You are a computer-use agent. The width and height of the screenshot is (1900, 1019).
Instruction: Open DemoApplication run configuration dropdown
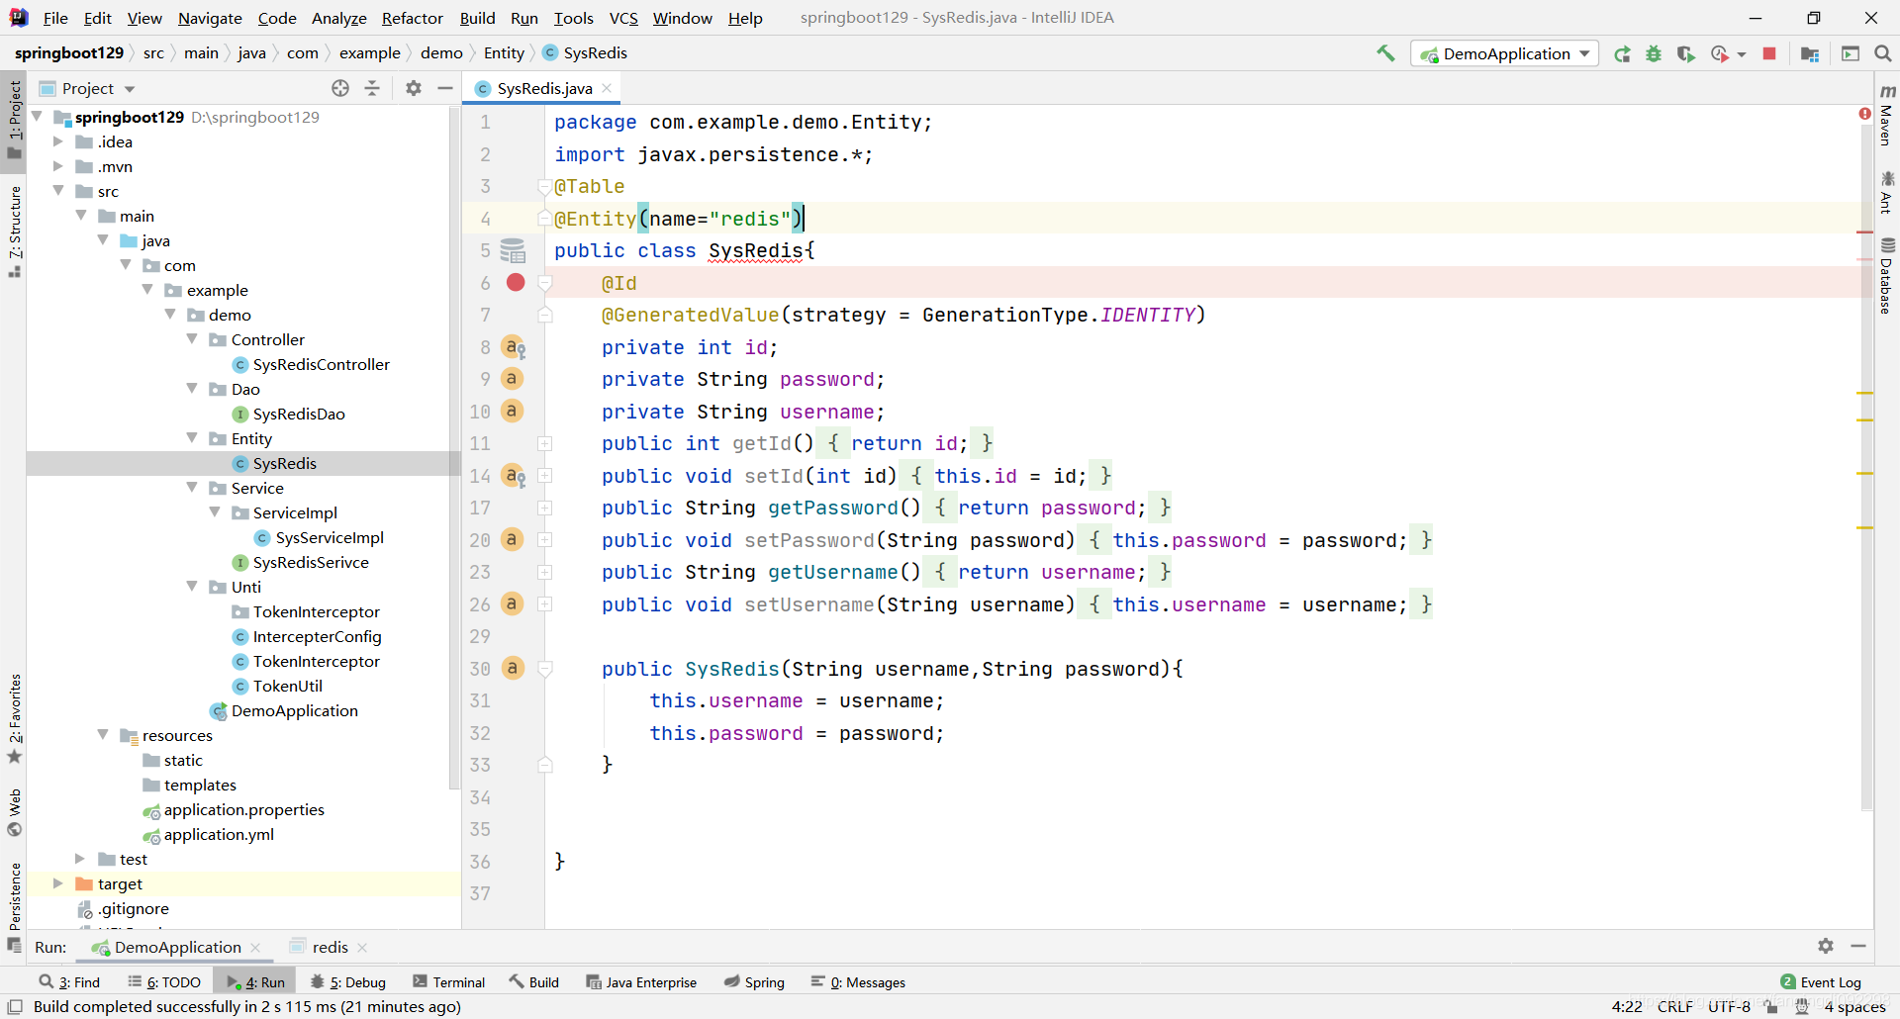[x=1506, y=53]
